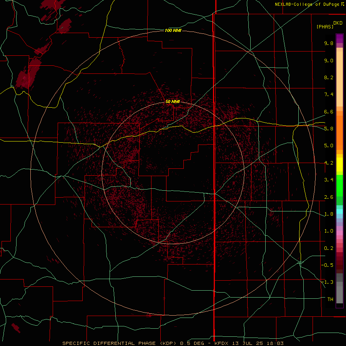Click the 4.2 value on color scale
Viewport: 346px width, 346px height.
tap(329, 163)
